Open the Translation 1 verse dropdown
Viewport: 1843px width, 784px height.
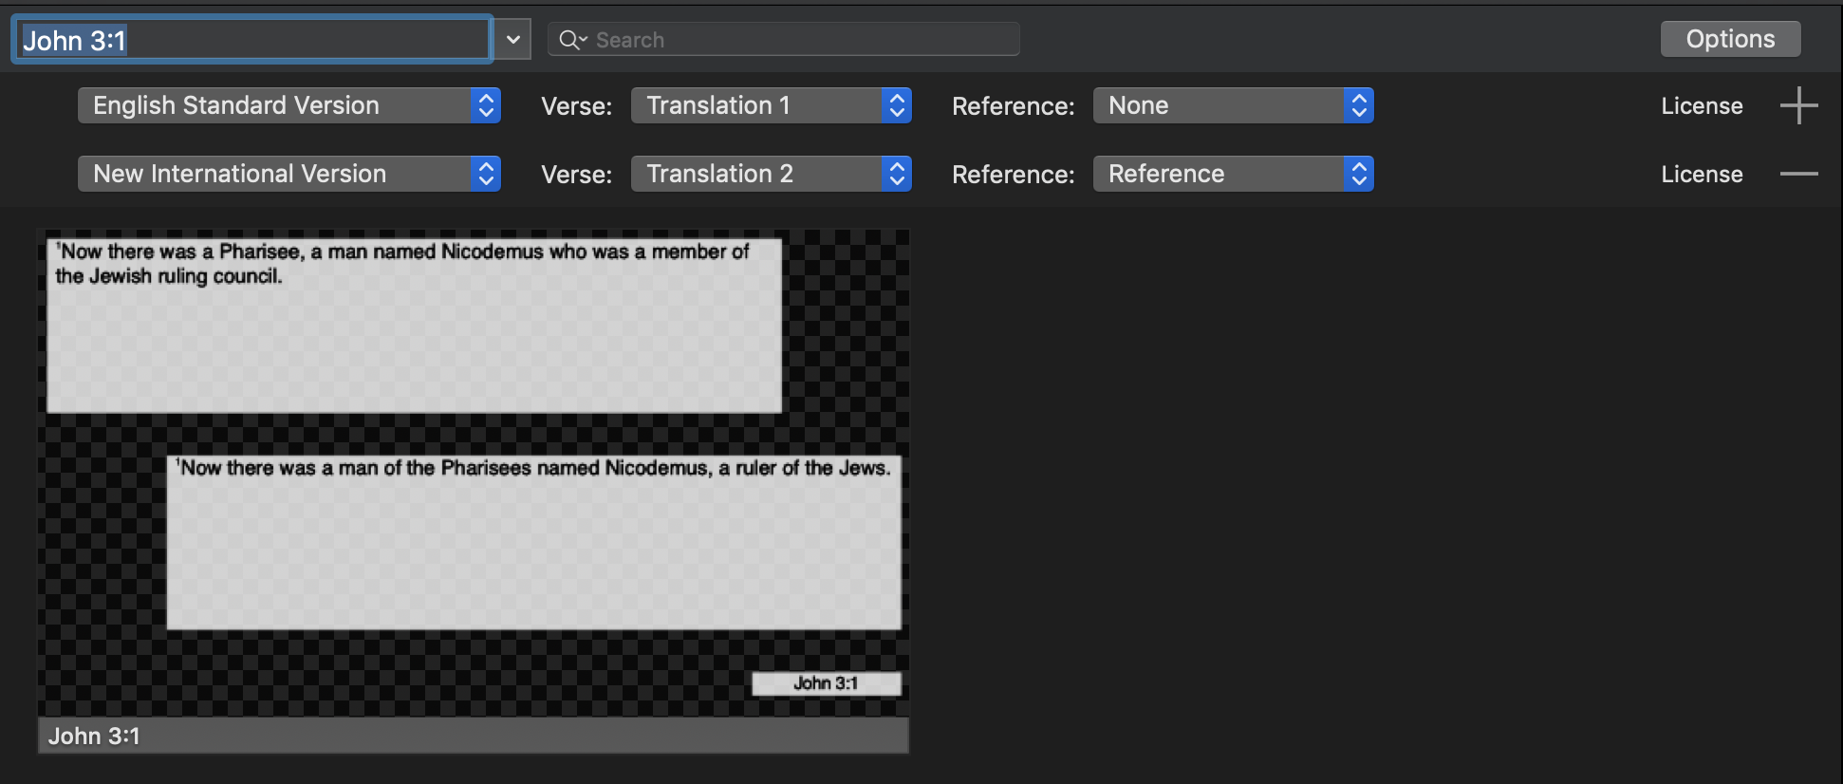coord(772,105)
